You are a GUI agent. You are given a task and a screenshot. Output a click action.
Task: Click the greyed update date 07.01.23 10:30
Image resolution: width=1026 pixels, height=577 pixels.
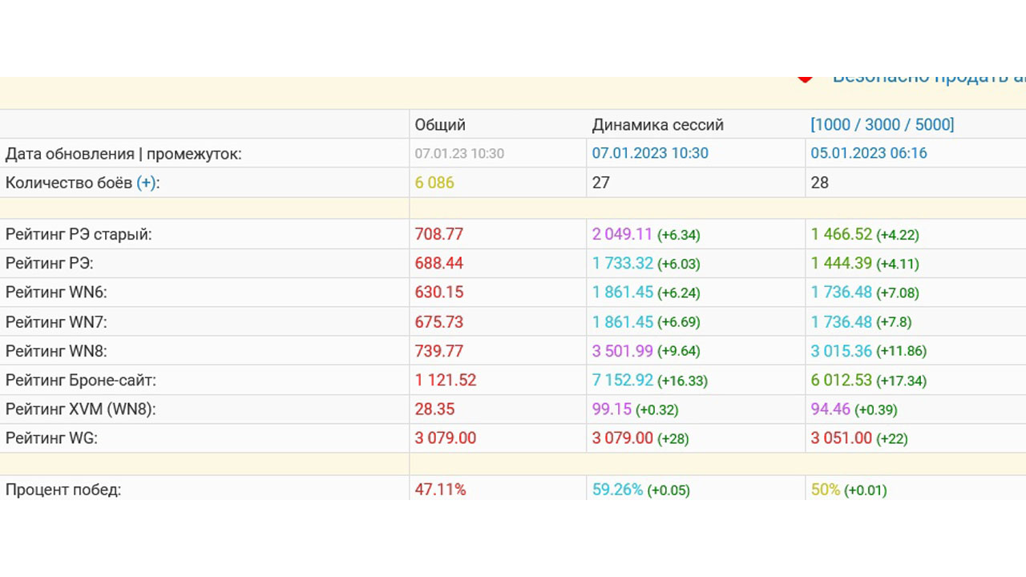[x=459, y=154]
